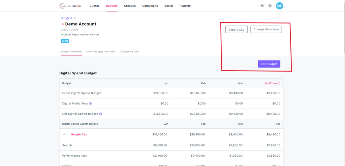Click the status circle next to Demo Account
The image size is (345, 166).
point(63,24)
